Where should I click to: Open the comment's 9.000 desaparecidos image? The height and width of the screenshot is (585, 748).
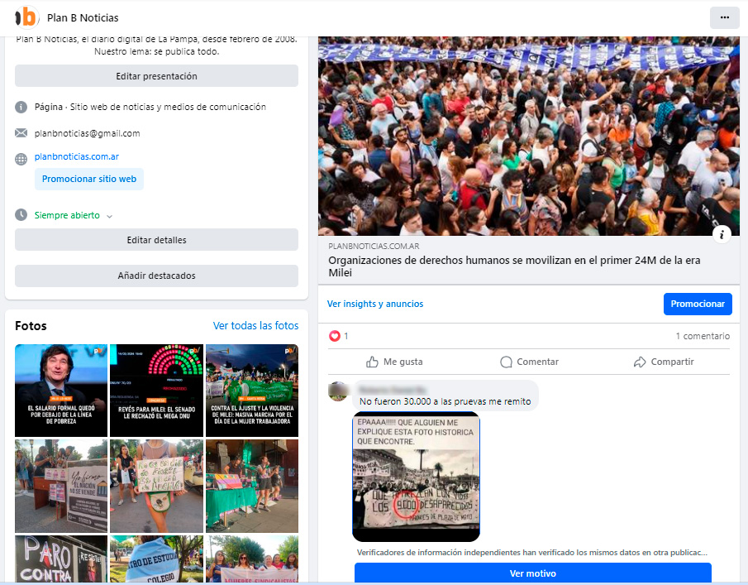[x=416, y=477]
